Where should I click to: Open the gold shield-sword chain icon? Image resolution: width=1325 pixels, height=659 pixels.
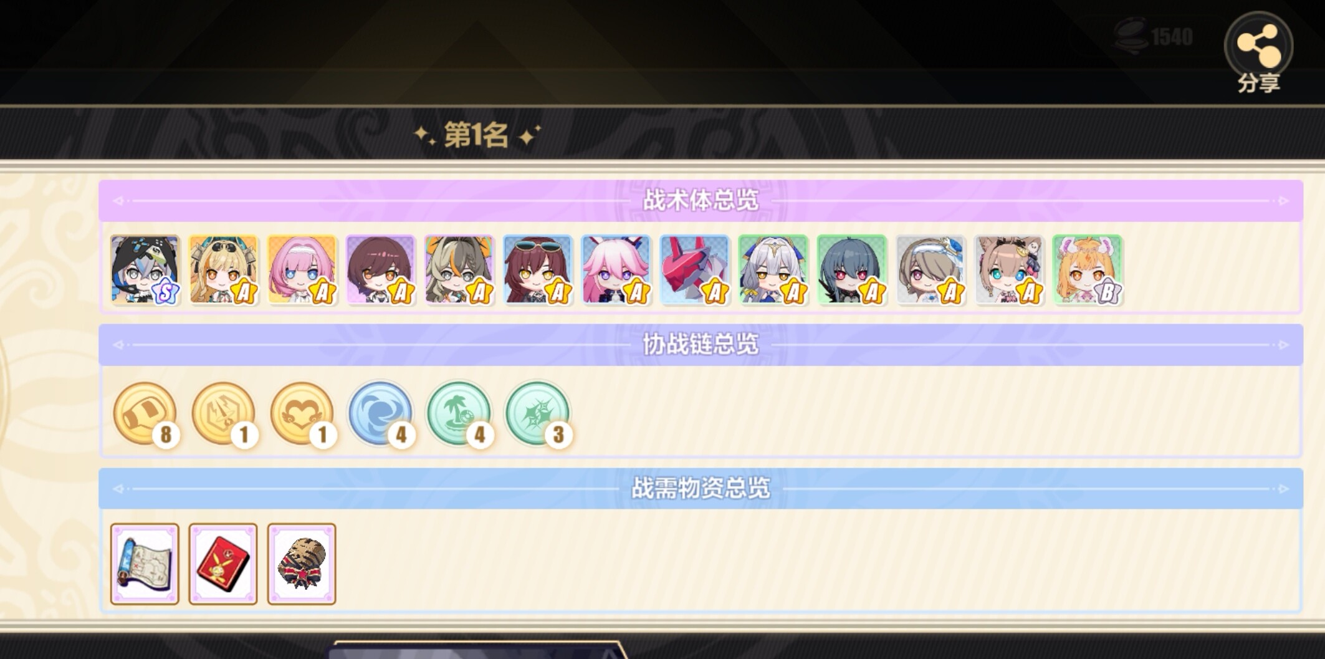[x=224, y=414]
